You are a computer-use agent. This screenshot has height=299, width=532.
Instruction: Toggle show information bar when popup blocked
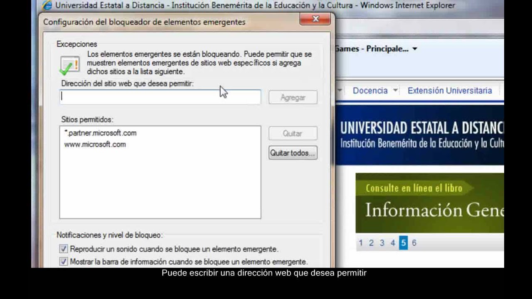click(64, 262)
